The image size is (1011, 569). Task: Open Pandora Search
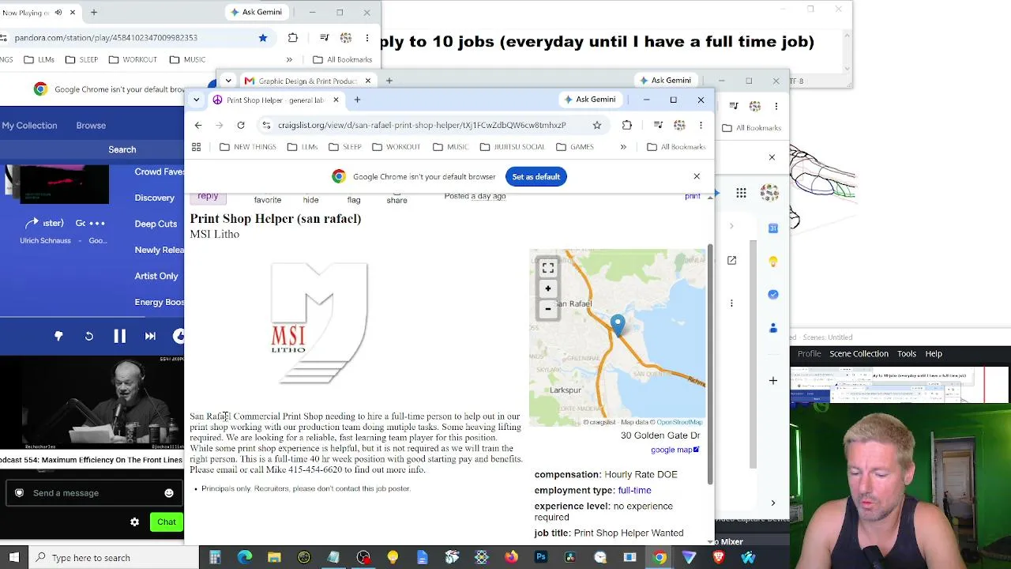point(122,149)
